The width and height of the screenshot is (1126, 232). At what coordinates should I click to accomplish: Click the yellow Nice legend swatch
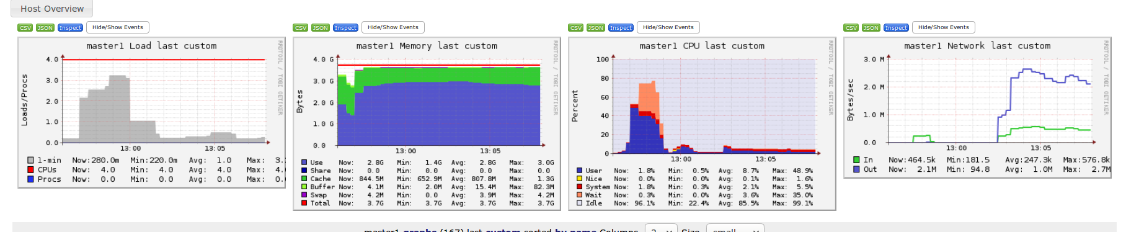[579, 179]
